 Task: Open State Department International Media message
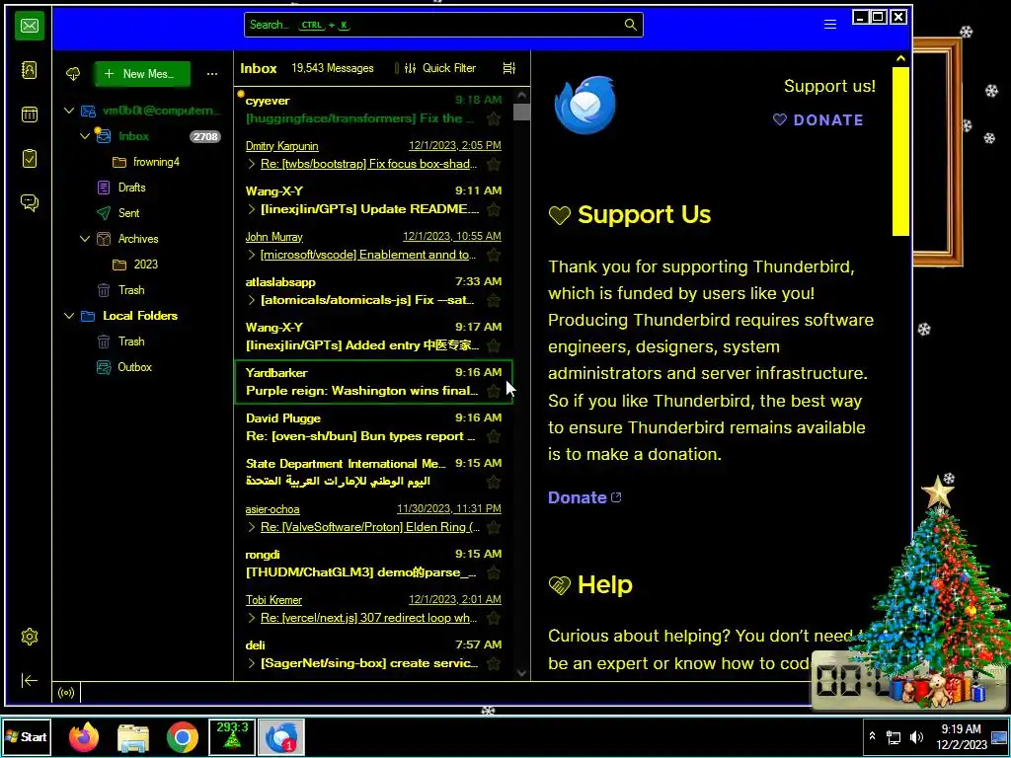[373, 473]
